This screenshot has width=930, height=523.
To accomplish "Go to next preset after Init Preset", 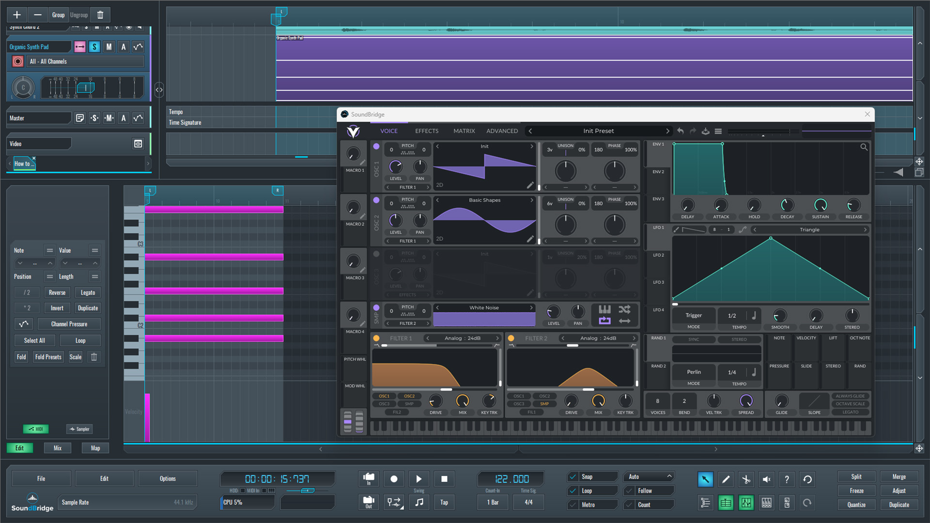I will click(x=667, y=131).
